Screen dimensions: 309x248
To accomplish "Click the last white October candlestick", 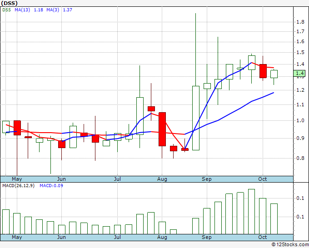I will click(274, 74).
